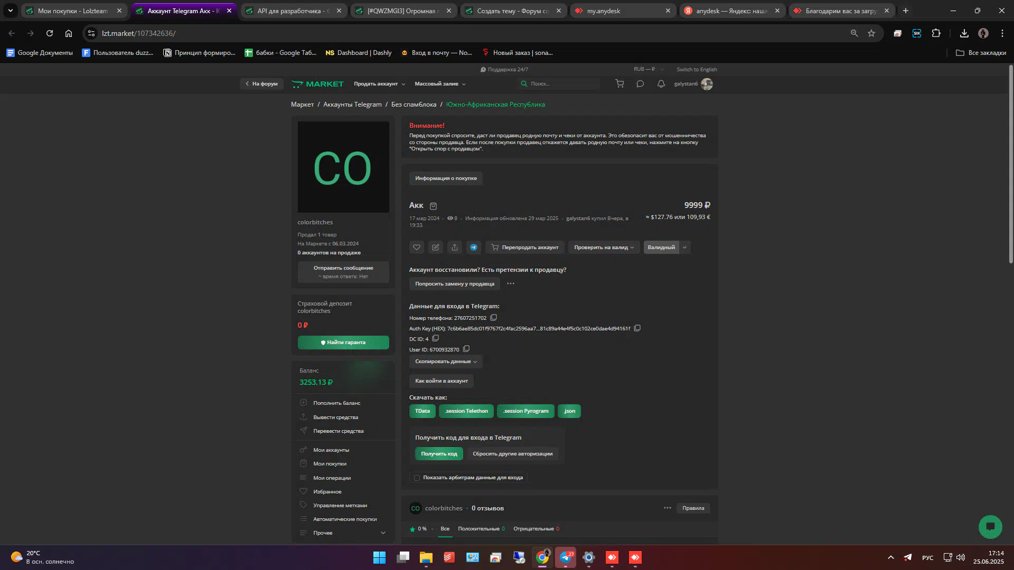The width and height of the screenshot is (1014, 570).
Task: Click the colorbitches seller avatar image
Action: [343, 167]
